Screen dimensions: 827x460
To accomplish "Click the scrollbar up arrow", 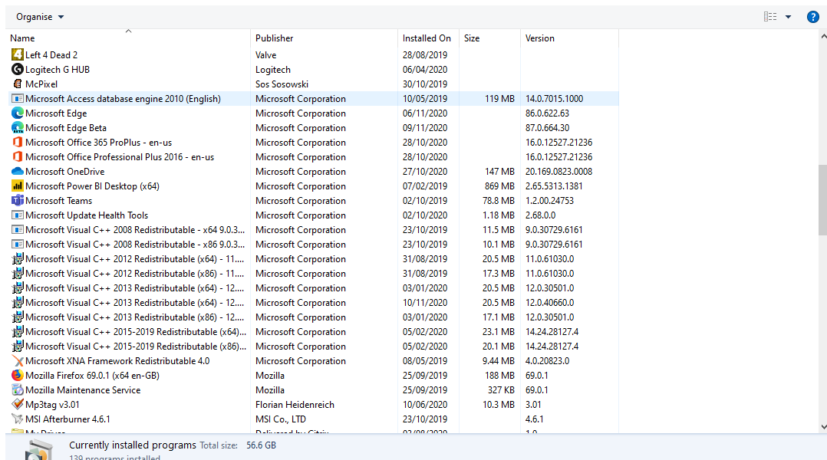I will [823, 36].
